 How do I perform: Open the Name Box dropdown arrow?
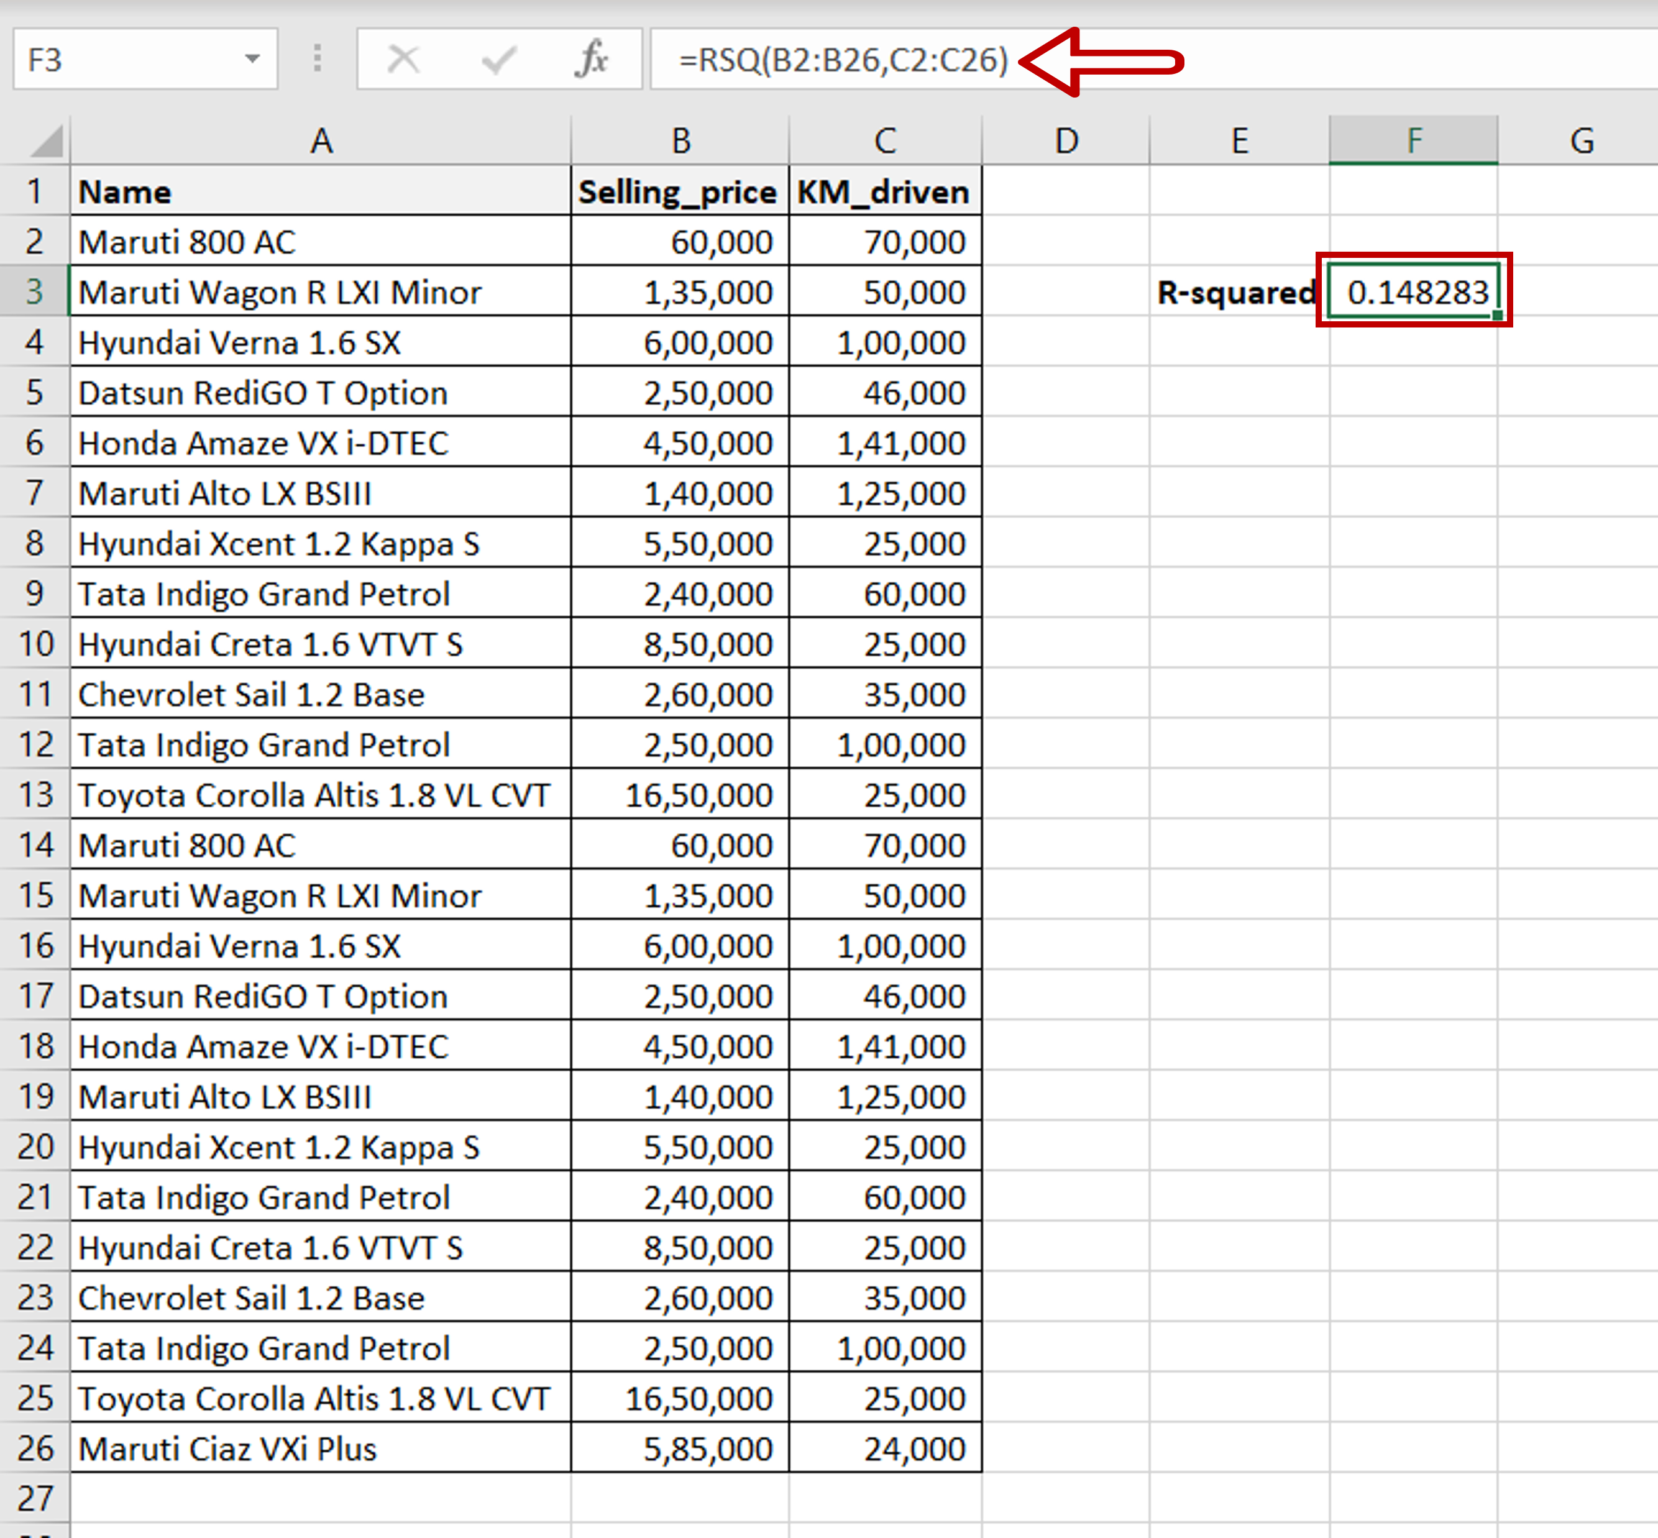tap(252, 58)
